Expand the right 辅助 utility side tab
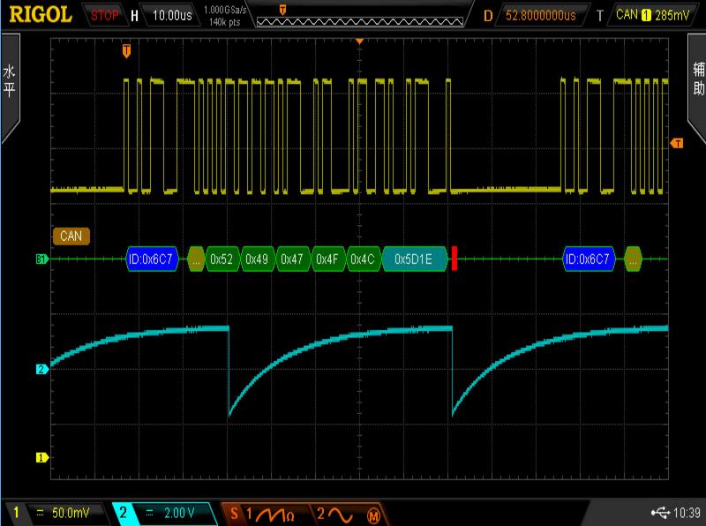Viewport: 706px width, 526px height. (x=697, y=84)
